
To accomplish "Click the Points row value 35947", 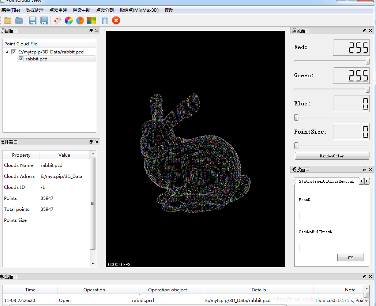I will coord(47,198).
